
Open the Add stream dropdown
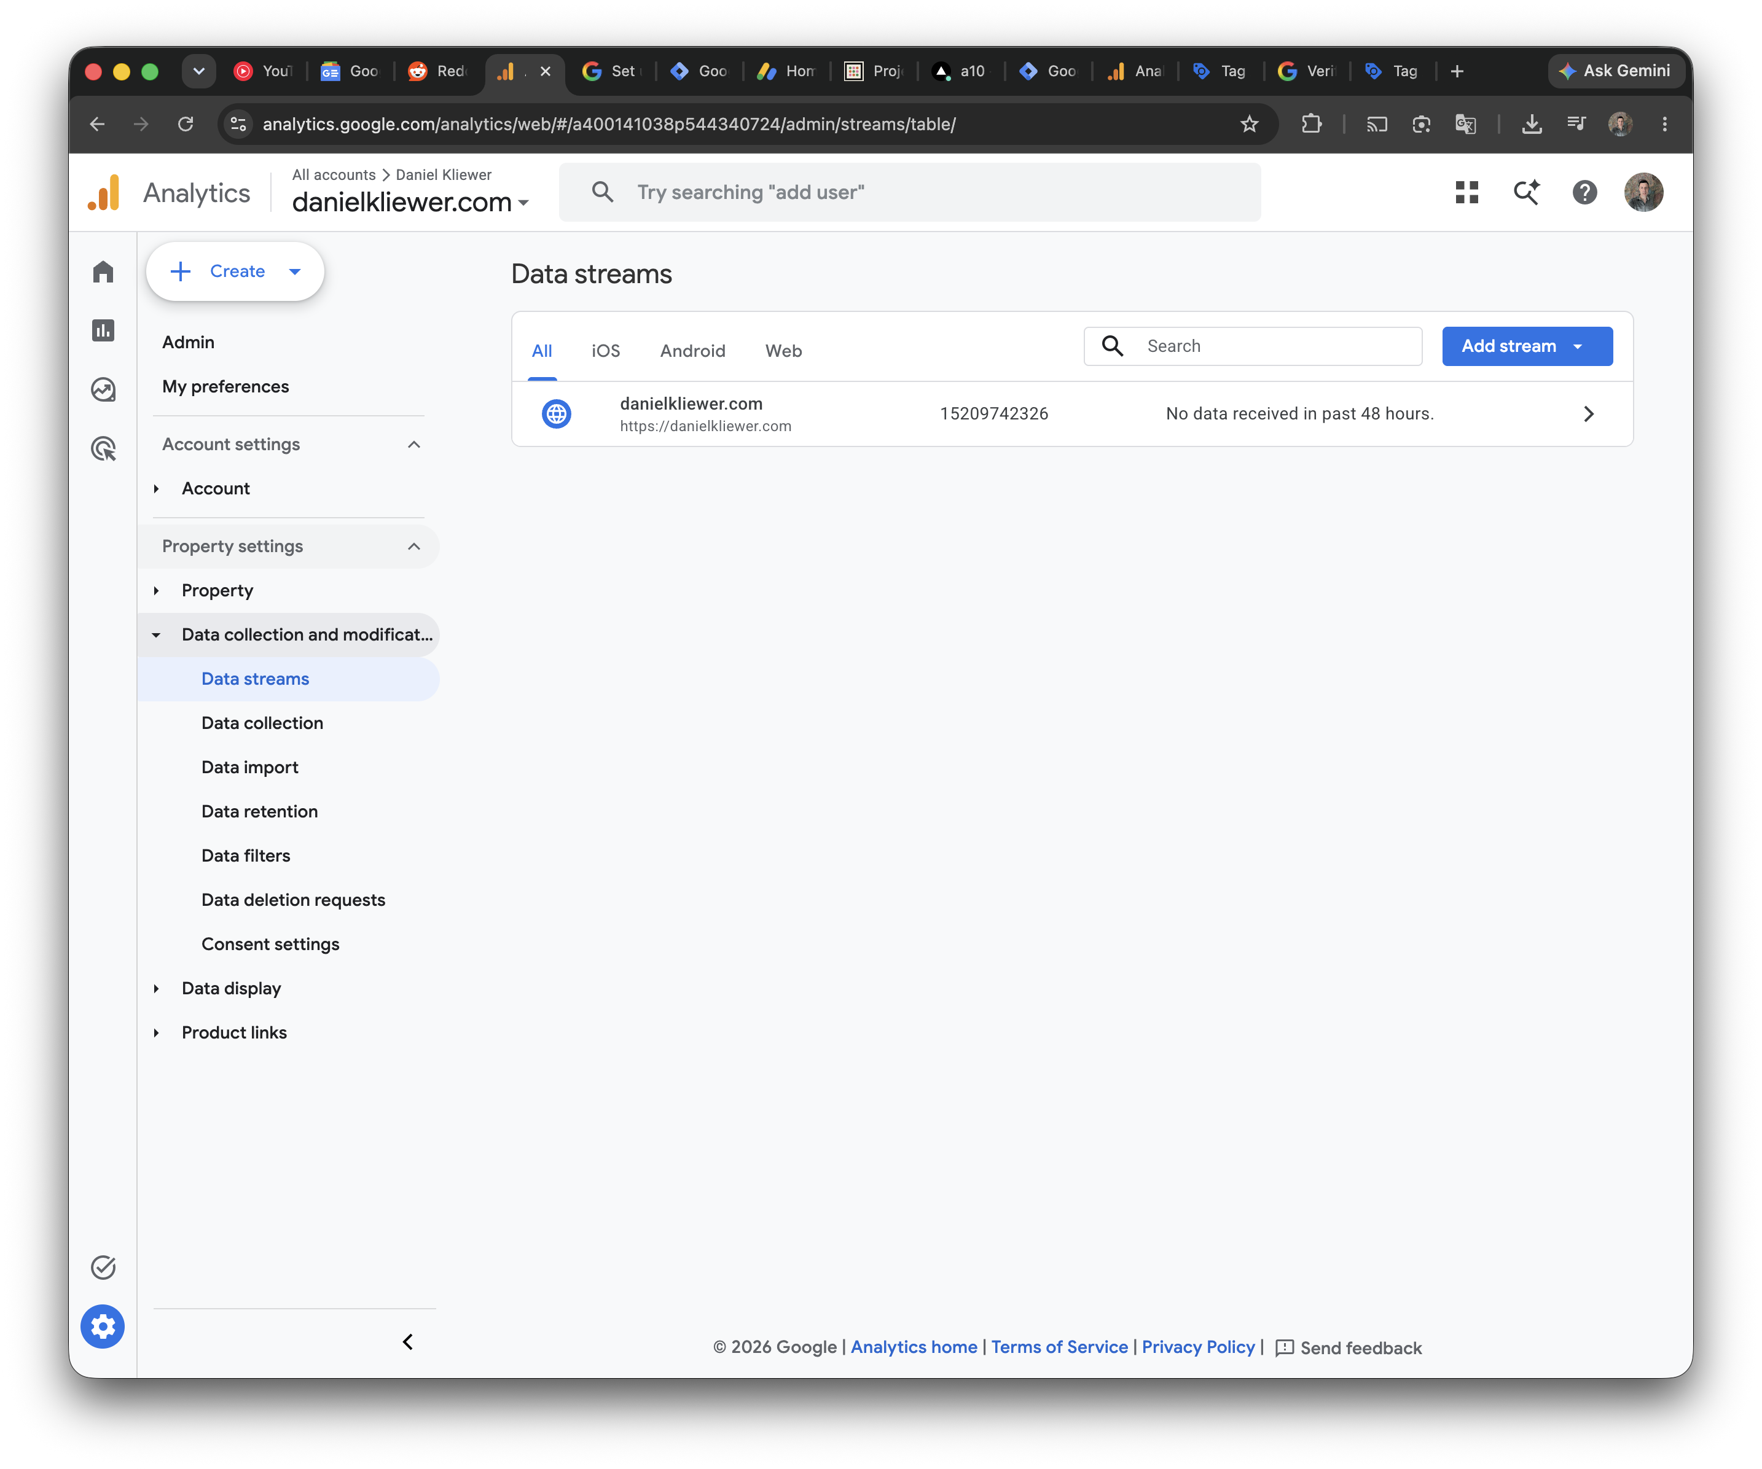[1527, 346]
